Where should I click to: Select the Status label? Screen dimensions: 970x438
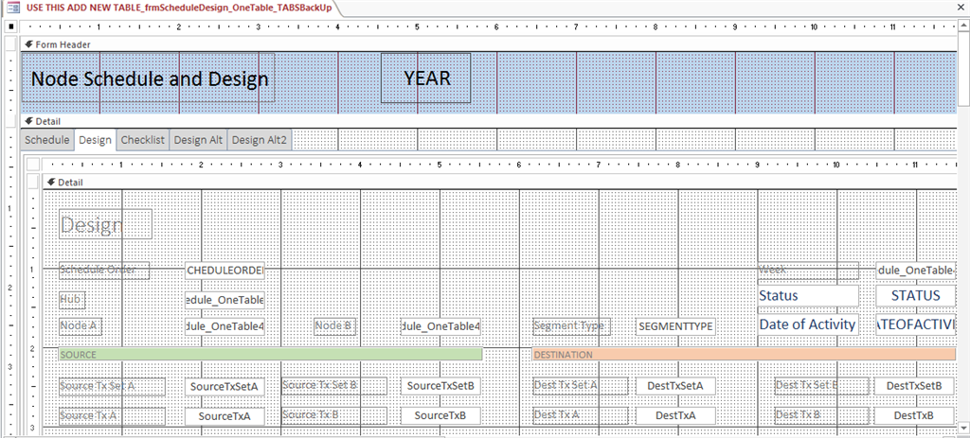click(x=809, y=295)
